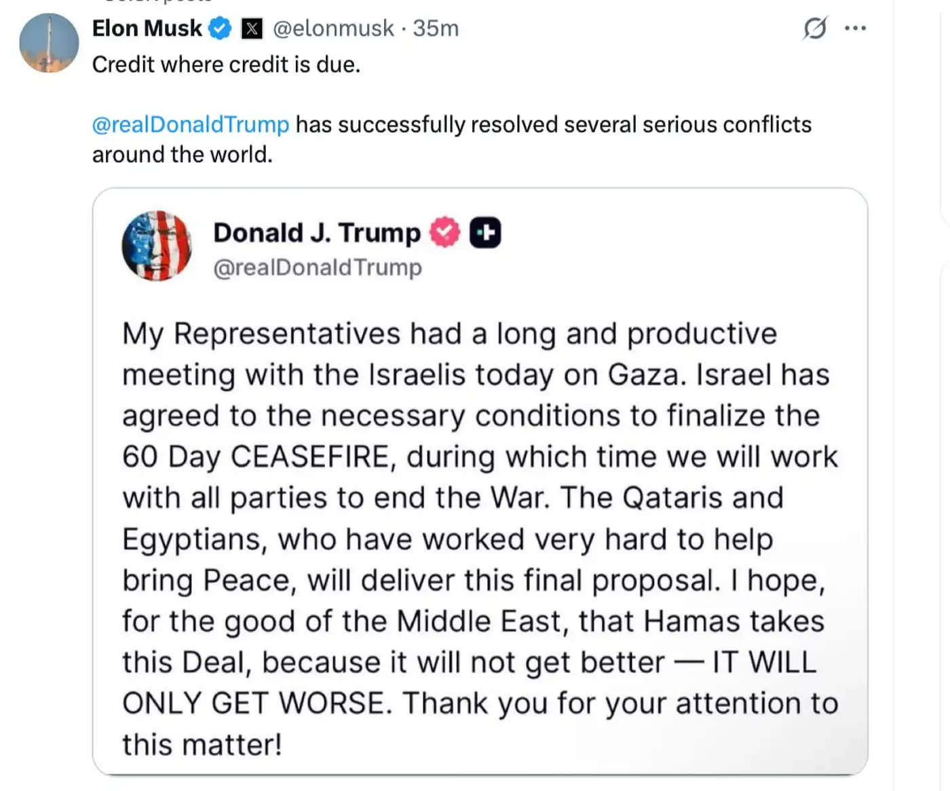
Task: Click the X affiliation badge icon
Action: (x=252, y=28)
